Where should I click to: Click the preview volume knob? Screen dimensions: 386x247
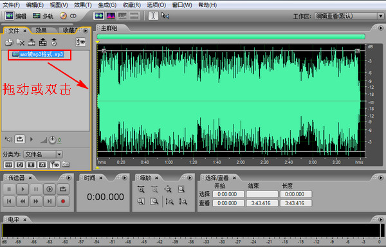(x=52, y=140)
